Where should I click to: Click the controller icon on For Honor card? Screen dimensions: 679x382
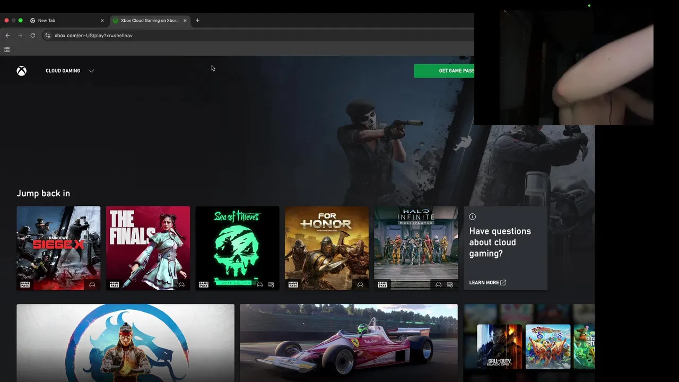(360, 284)
